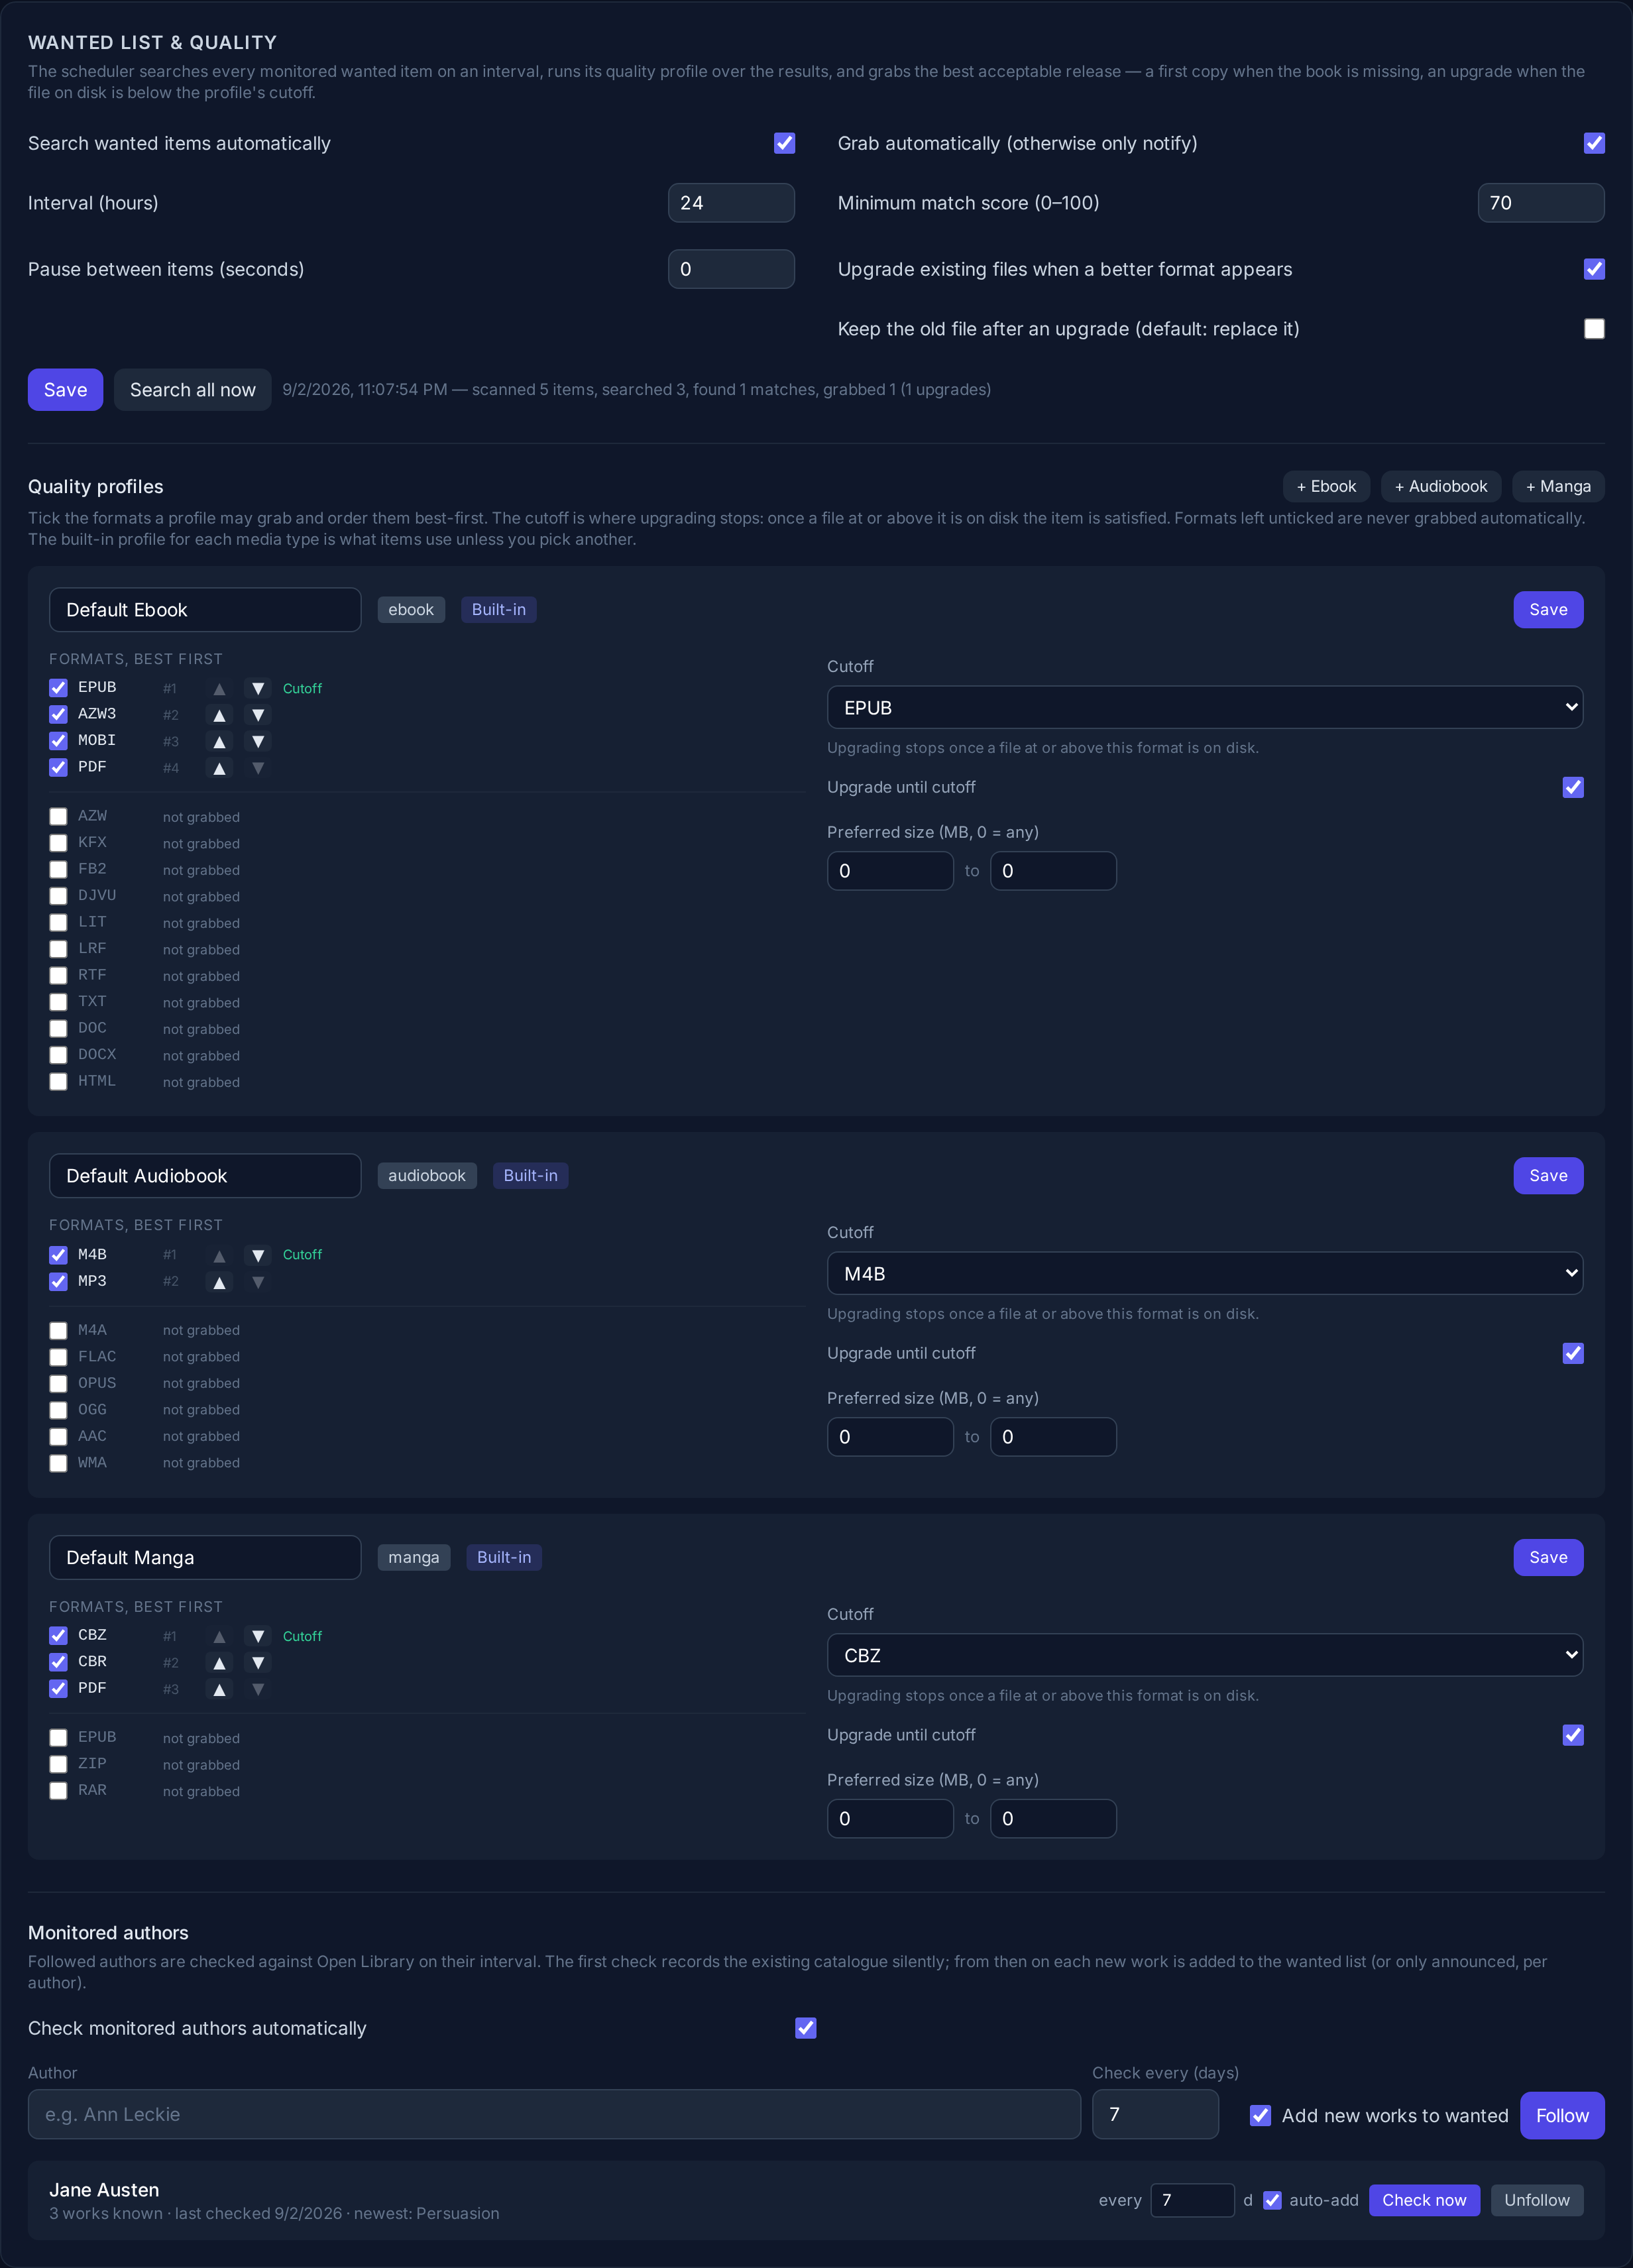Click Search all now button
The height and width of the screenshot is (2268, 1633).
(193, 390)
